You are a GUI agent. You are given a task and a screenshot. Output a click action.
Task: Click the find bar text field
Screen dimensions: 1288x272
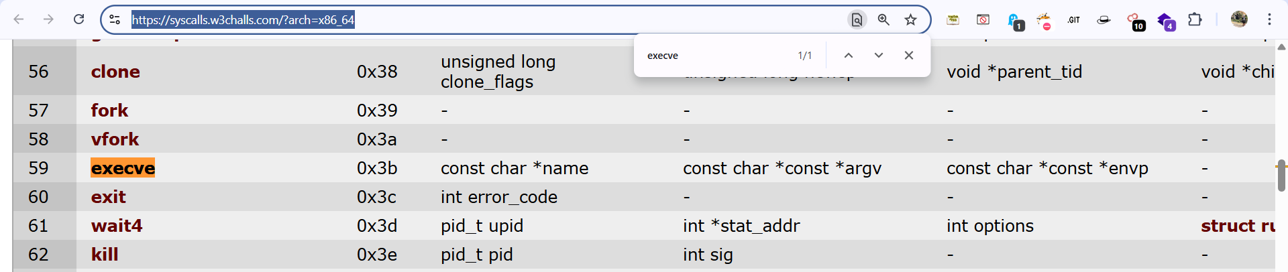pyautogui.click(x=714, y=56)
